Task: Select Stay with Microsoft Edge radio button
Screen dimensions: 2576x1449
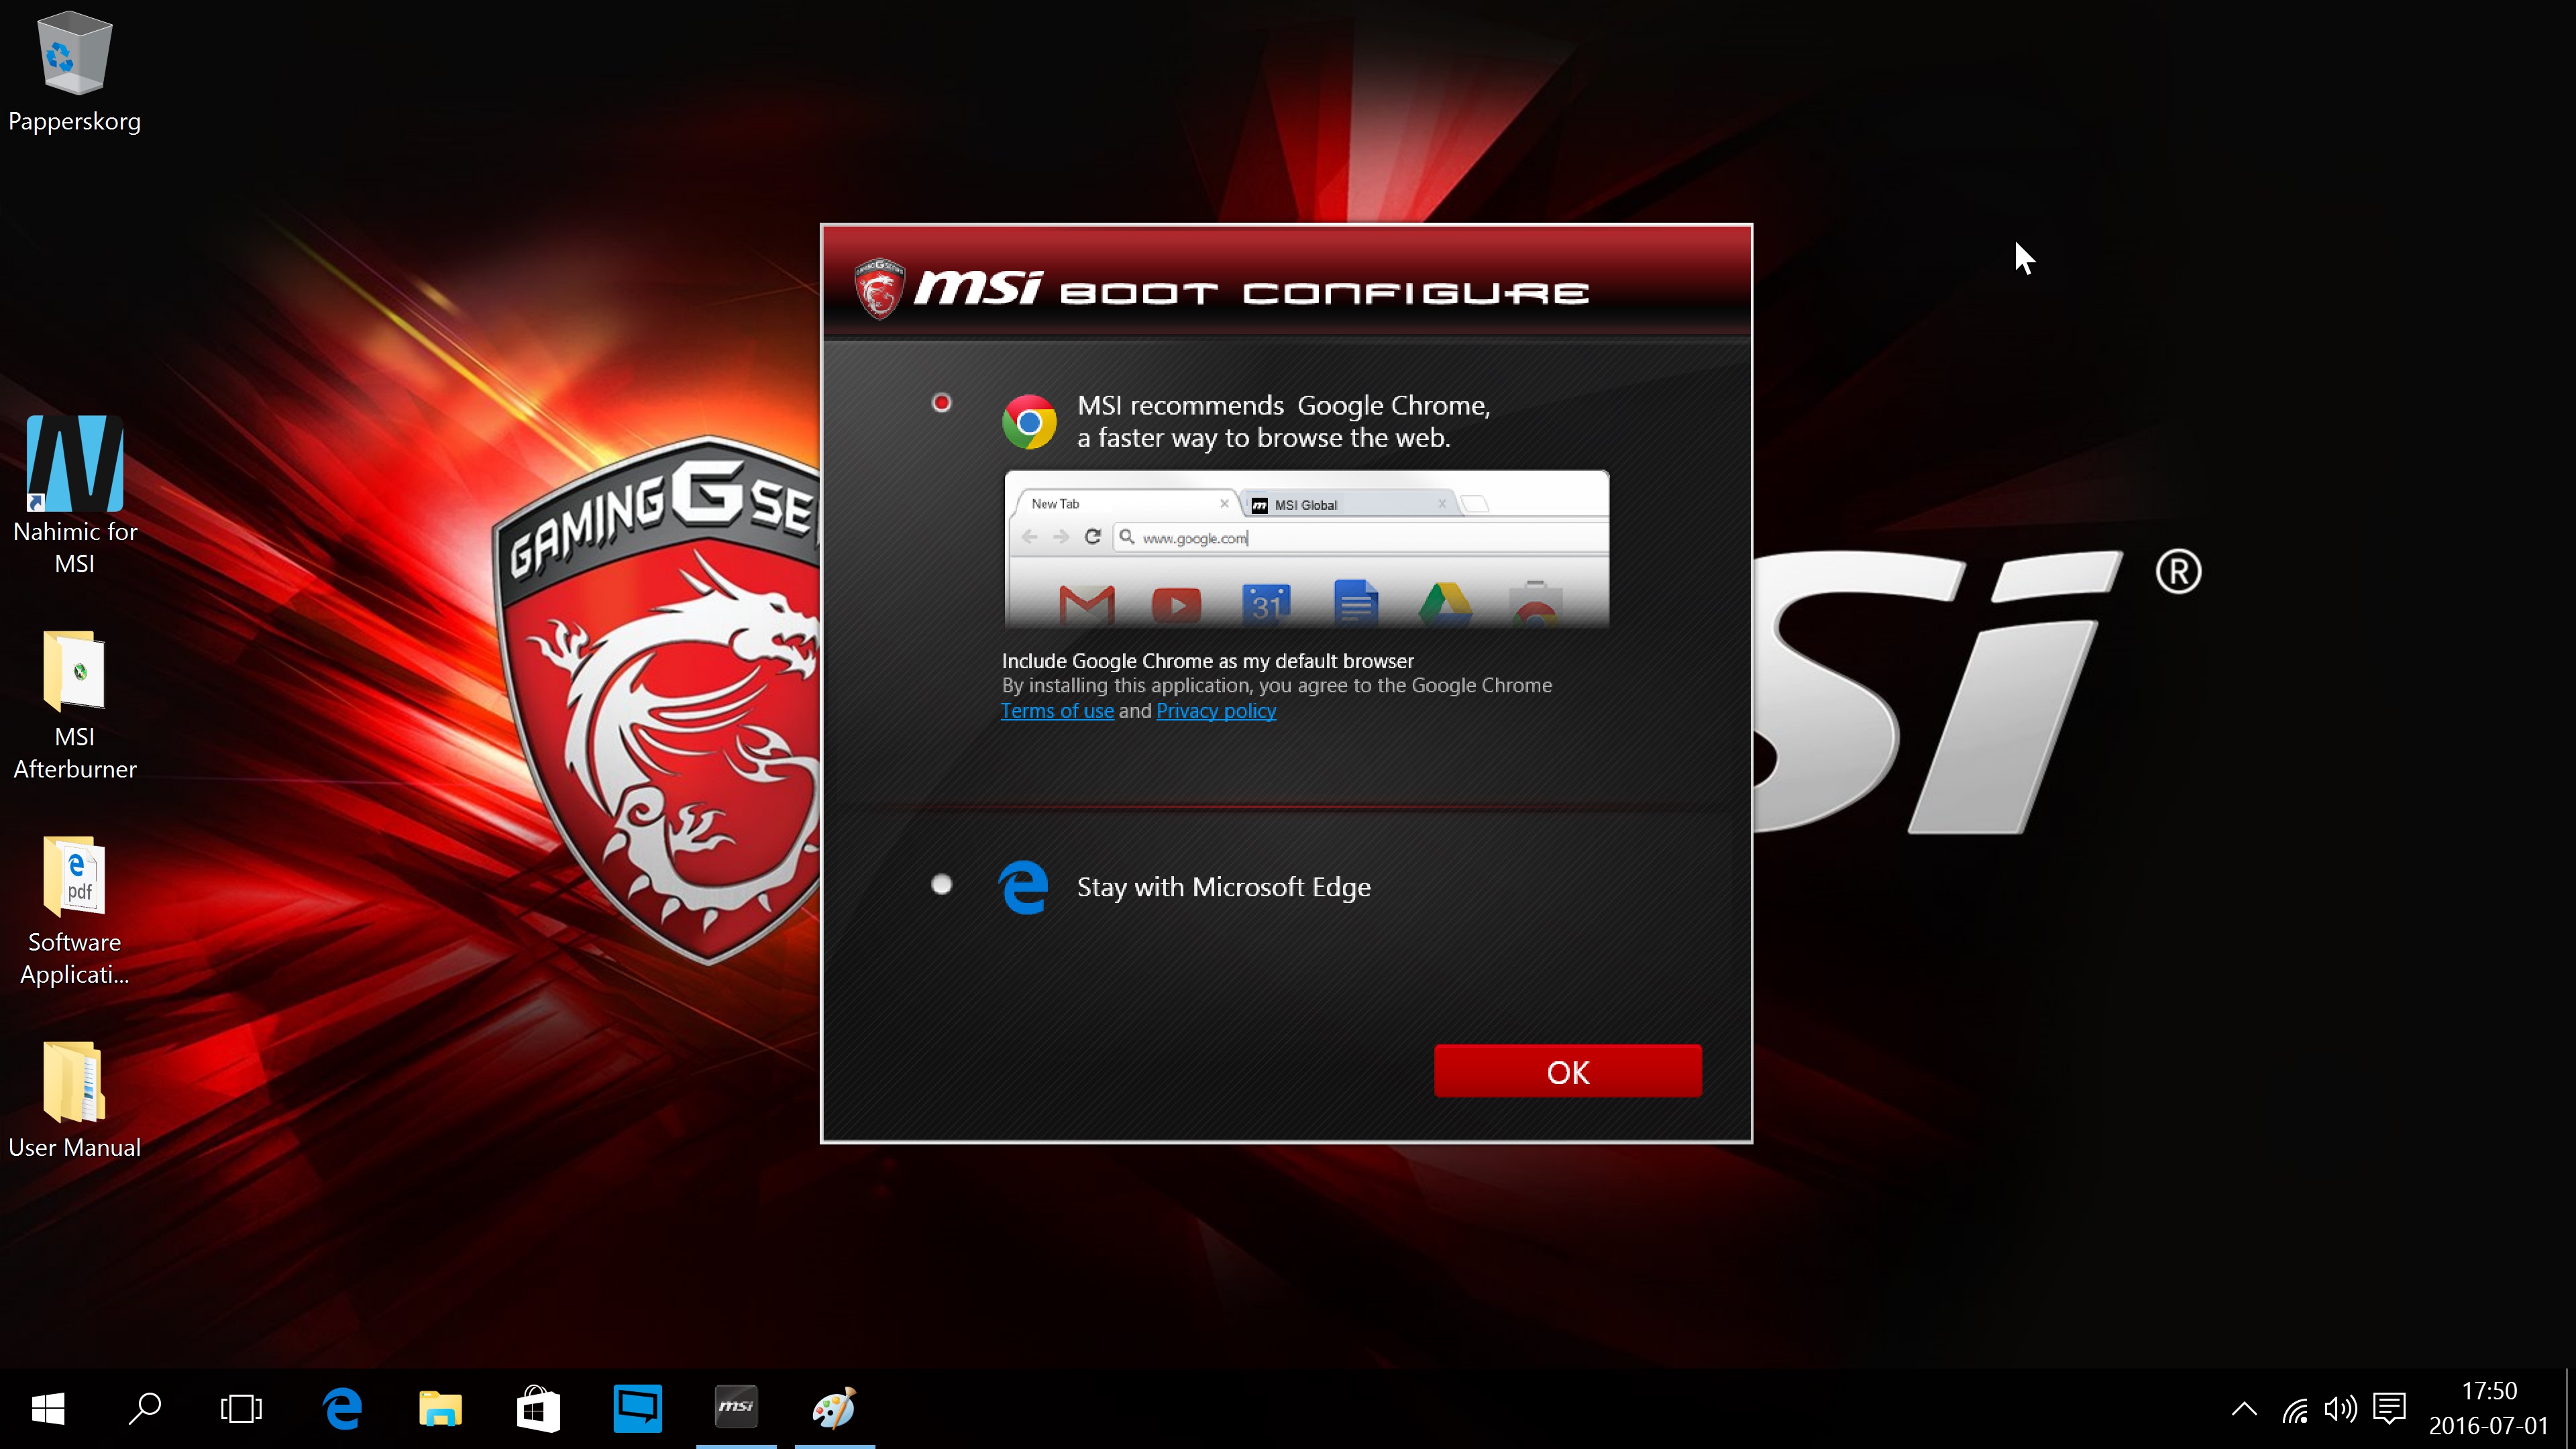Action: tap(941, 884)
